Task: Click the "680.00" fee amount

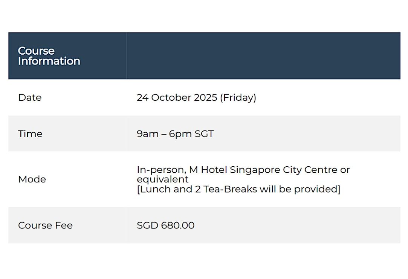Action: point(178,225)
